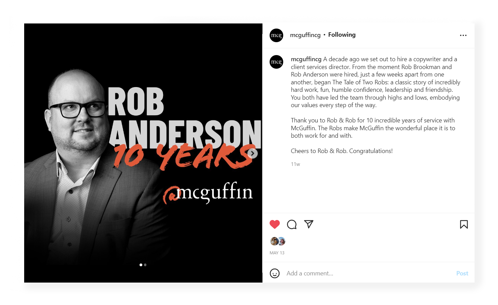Open the three-dot more options menu

[x=463, y=35]
